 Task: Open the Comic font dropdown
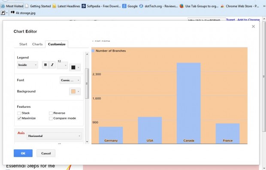point(70,80)
